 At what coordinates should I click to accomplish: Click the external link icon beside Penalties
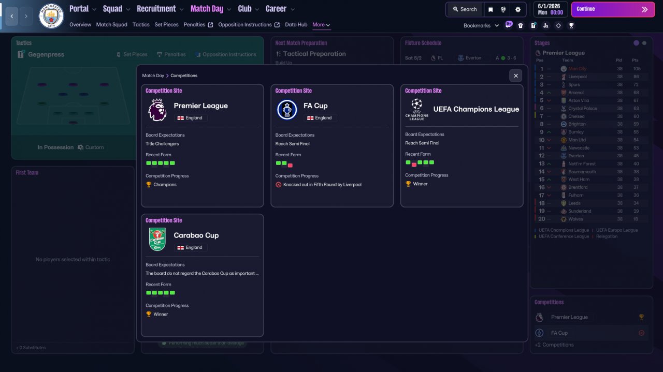[x=210, y=25]
